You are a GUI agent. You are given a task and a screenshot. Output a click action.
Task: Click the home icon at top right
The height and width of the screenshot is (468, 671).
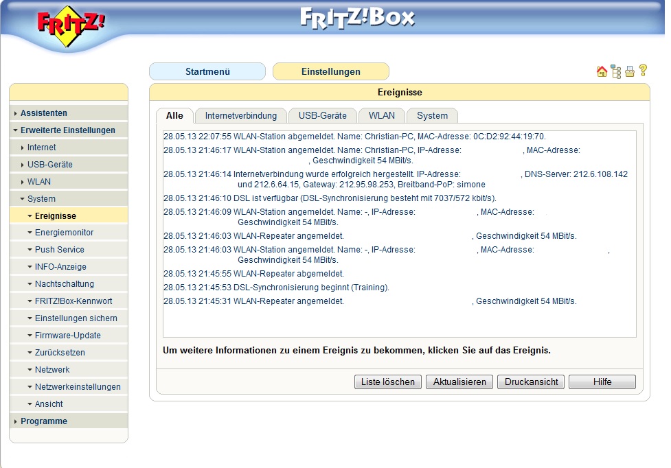(x=602, y=71)
